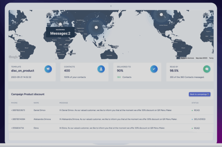Click the 400 contacts value

67,70
